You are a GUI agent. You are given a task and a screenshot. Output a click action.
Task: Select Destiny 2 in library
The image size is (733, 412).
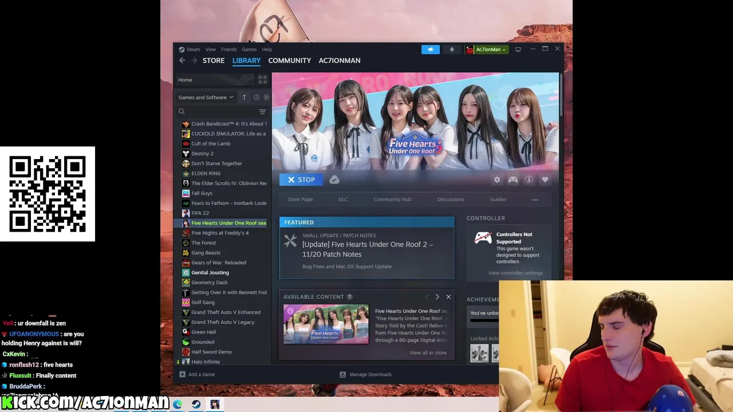tap(202, 153)
